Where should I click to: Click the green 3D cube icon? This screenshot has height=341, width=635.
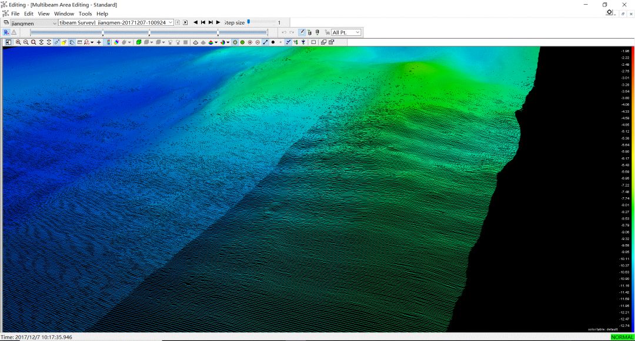tap(139, 42)
